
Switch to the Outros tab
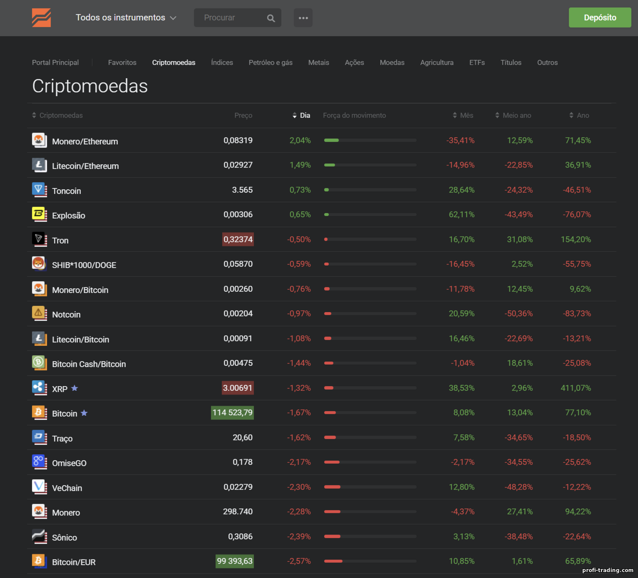[547, 63]
